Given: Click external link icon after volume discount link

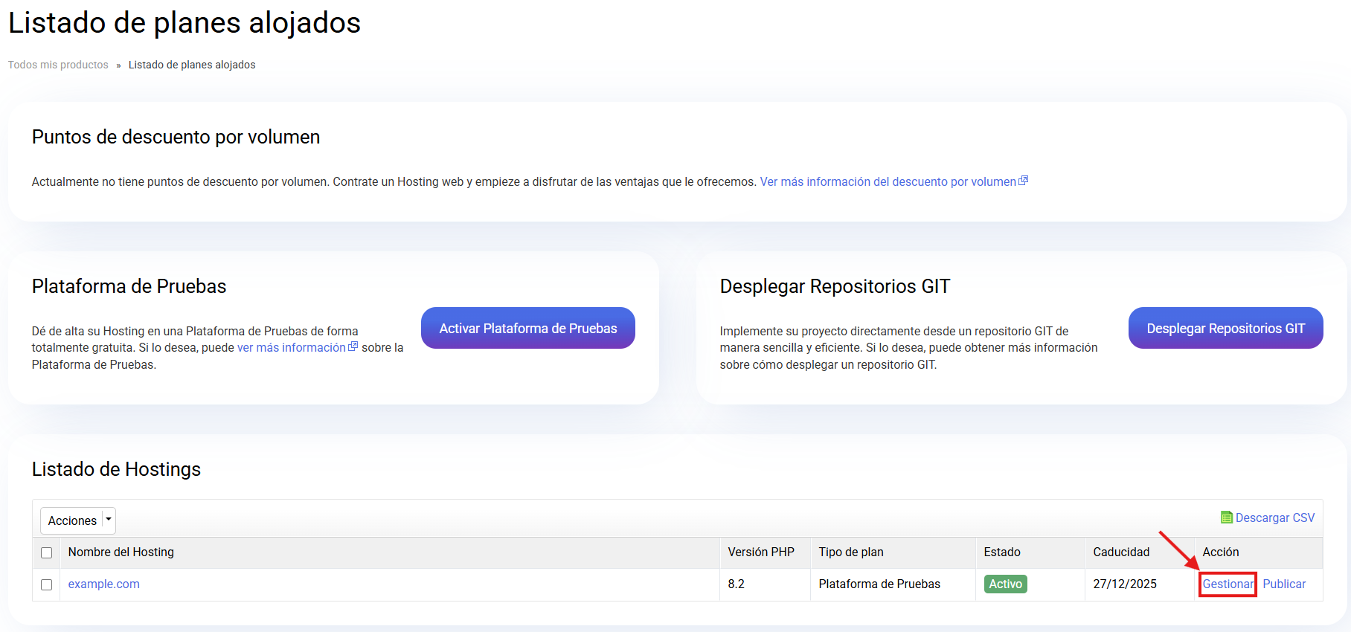Looking at the screenshot, I should 1024,181.
